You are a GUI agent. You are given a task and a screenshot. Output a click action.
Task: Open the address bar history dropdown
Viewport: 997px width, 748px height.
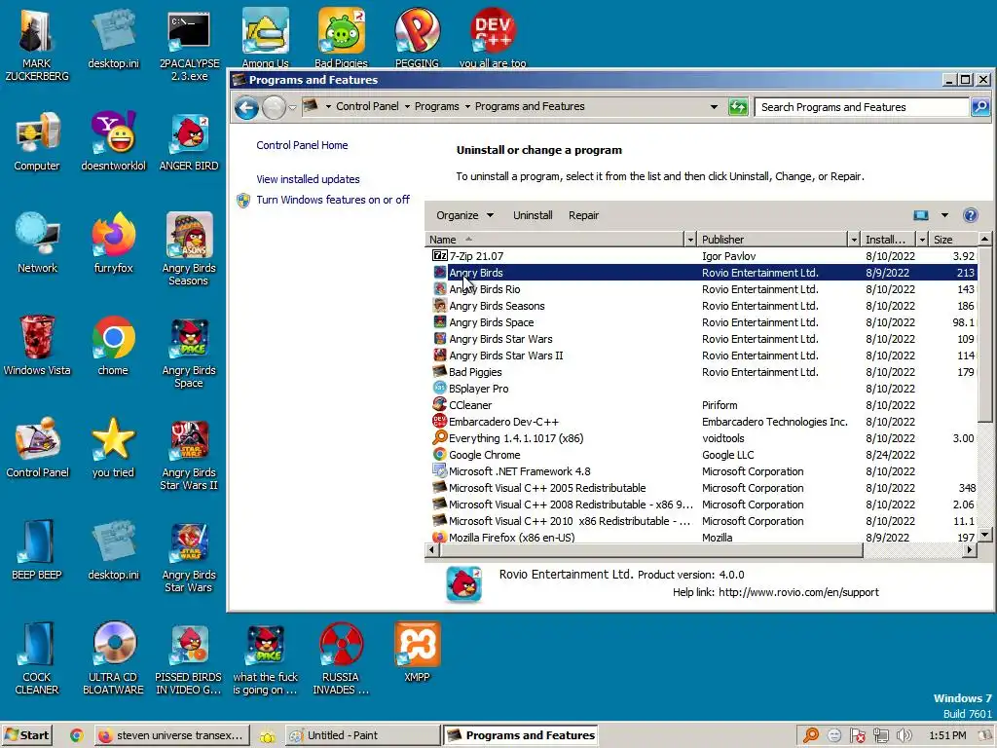tap(714, 107)
